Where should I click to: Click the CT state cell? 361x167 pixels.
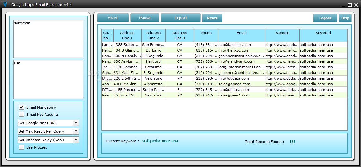click(x=180, y=61)
